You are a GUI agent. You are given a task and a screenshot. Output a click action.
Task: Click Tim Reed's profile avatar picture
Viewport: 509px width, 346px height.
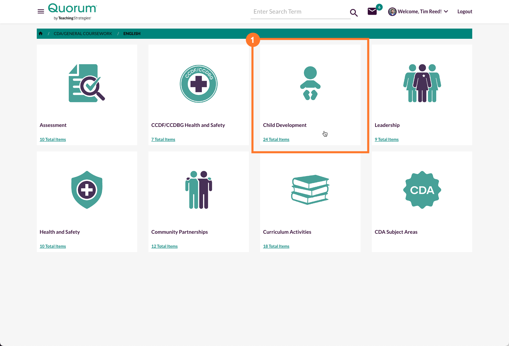click(392, 11)
